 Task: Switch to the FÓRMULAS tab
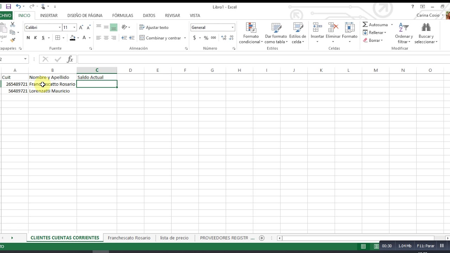(x=123, y=15)
